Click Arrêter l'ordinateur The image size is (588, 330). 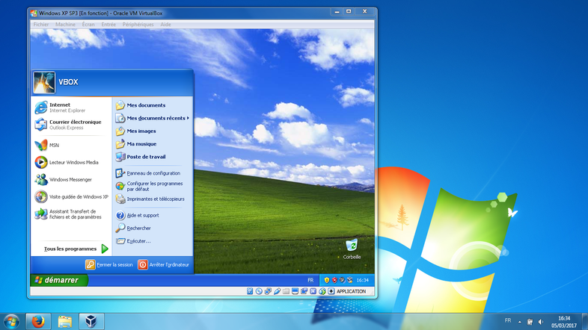[164, 264]
